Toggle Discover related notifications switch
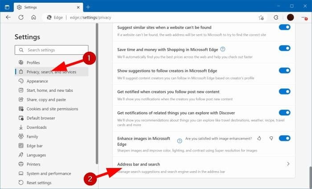The image size is (312, 189). (x=284, y=113)
